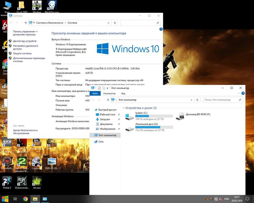Screen dimensions: 254x203
Task: Select System (C:) drive in This PC
Action: tap(149, 117)
